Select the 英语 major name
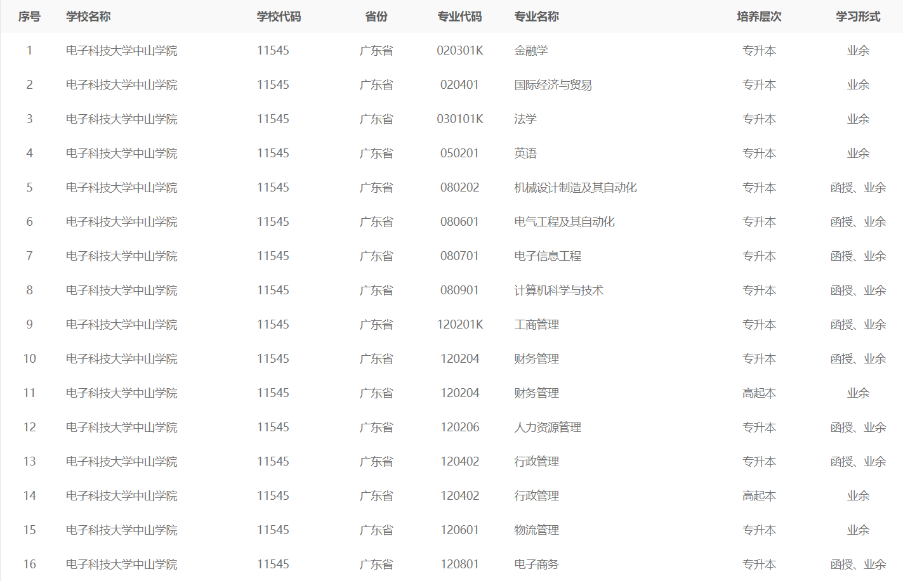This screenshot has width=903, height=581. click(x=525, y=153)
